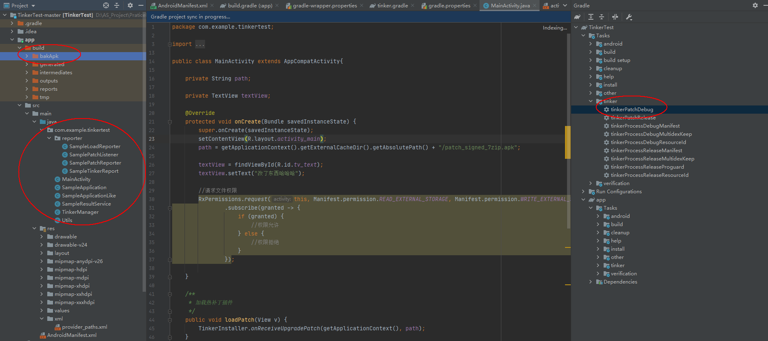Open the SampleLoadReporter class
This screenshot has height=341, width=768.
(x=95, y=146)
